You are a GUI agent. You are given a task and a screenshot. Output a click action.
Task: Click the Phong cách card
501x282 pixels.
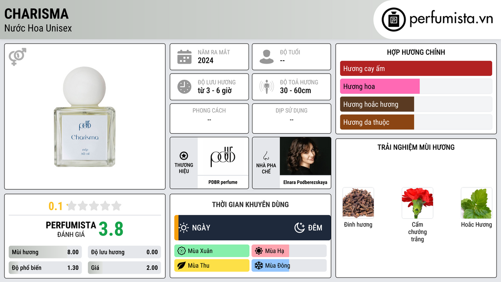[209, 118]
